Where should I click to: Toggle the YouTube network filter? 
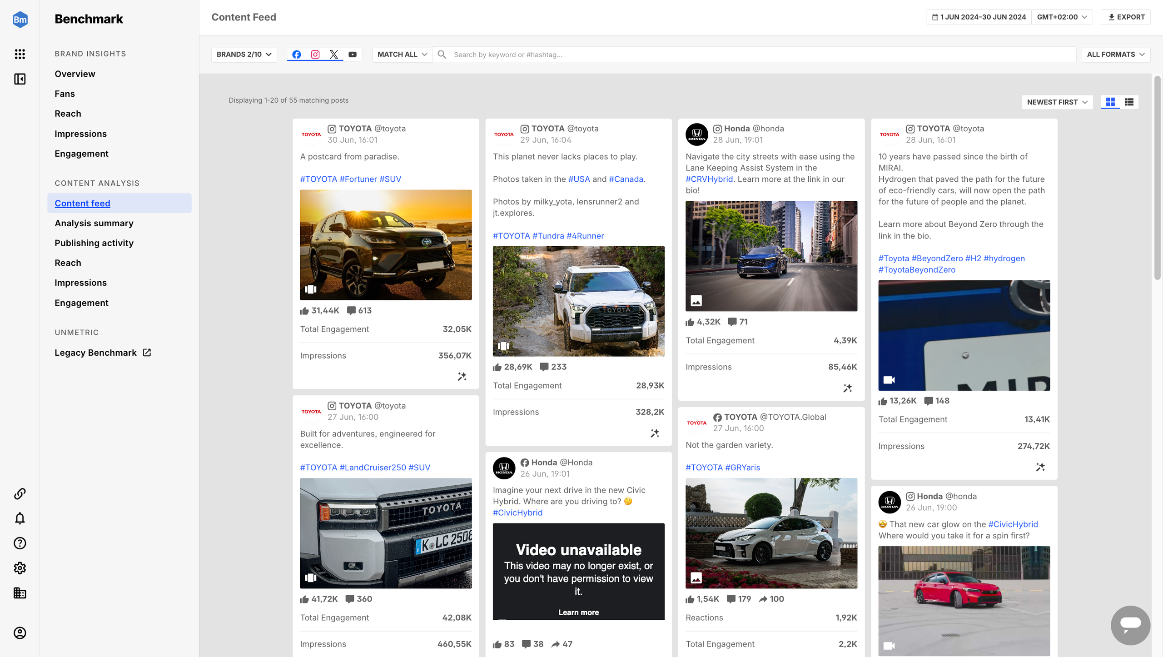click(353, 55)
